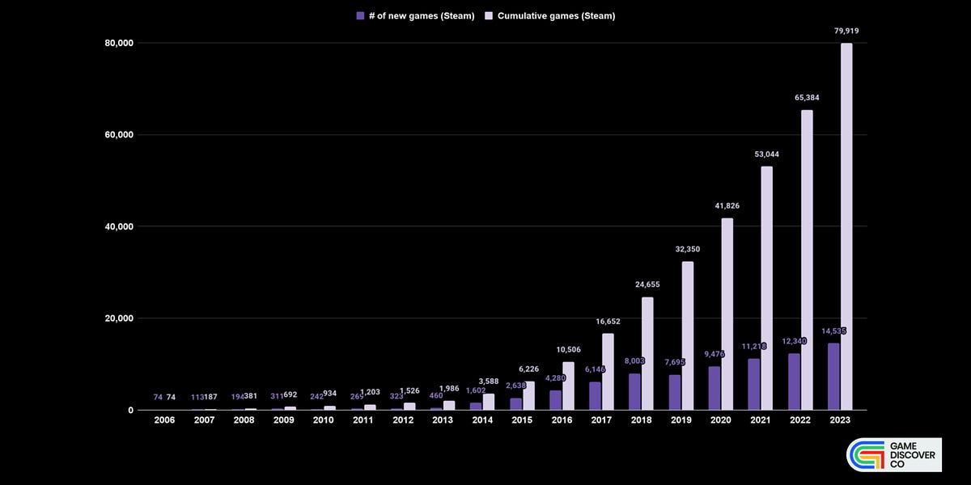
Task: Click the 'GAME DISCOVER CO' logo text
Action: pyautogui.click(x=911, y=455)
